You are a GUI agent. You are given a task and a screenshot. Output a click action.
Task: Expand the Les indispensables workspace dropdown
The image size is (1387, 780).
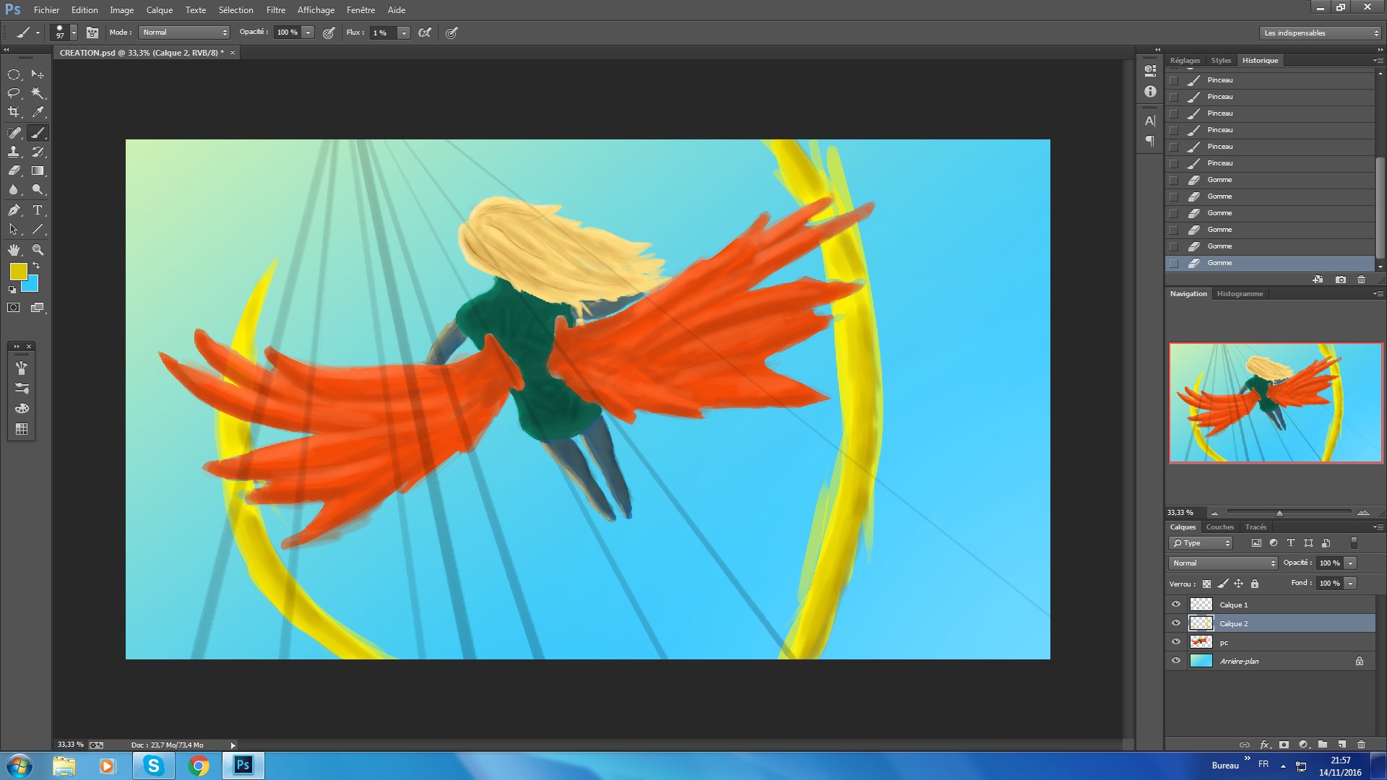click(1320, 33)
